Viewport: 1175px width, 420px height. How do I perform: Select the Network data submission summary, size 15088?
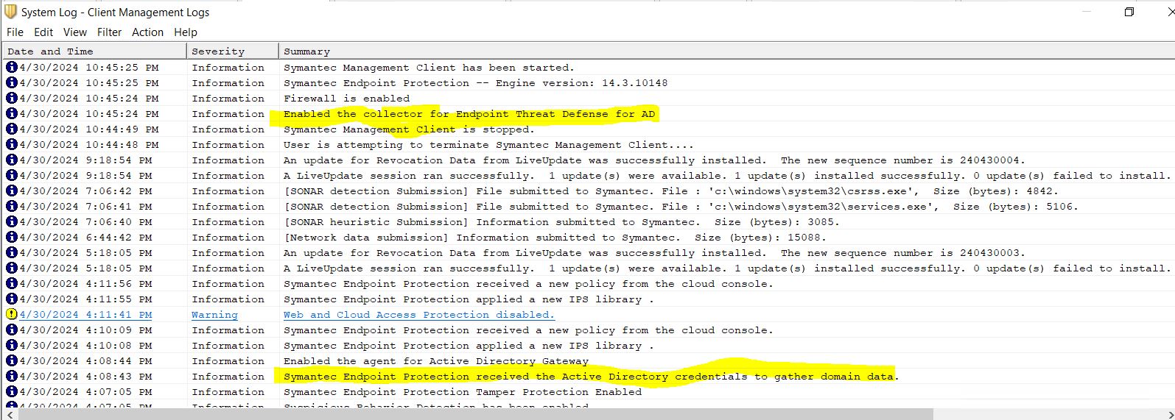pyautogui.click(x=555, y=238)
